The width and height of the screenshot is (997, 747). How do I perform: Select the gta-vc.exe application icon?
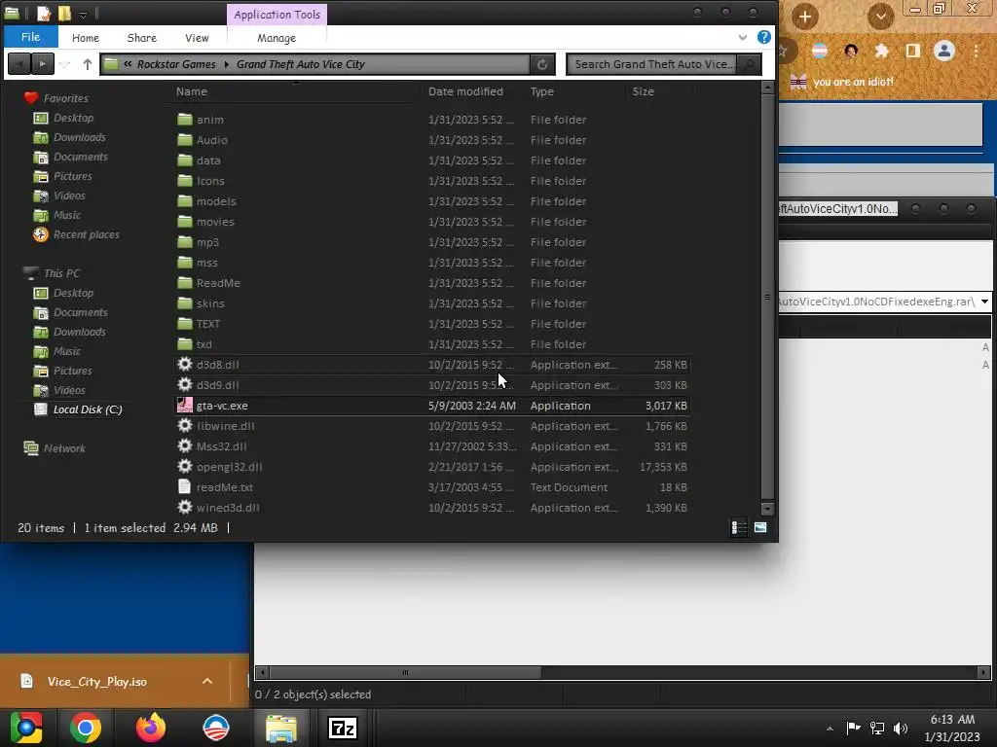coord(184,406)
